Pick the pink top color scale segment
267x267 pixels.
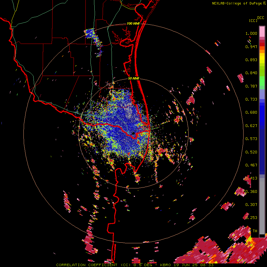(x=262, y=31)
